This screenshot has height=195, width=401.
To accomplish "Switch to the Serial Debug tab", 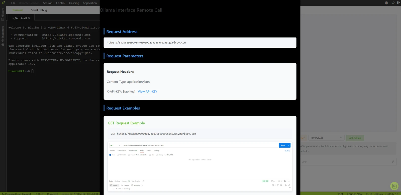I will [x=39, y=10].
